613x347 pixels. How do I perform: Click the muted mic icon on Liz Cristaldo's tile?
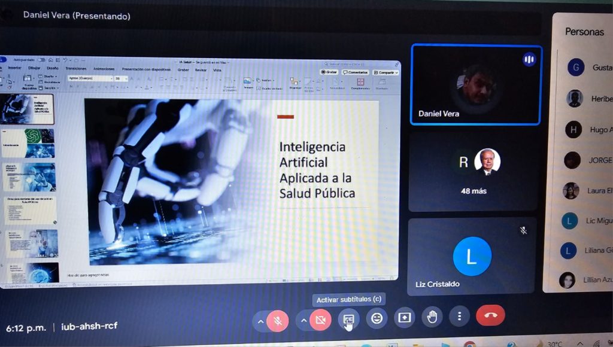(x=523, y=230)
